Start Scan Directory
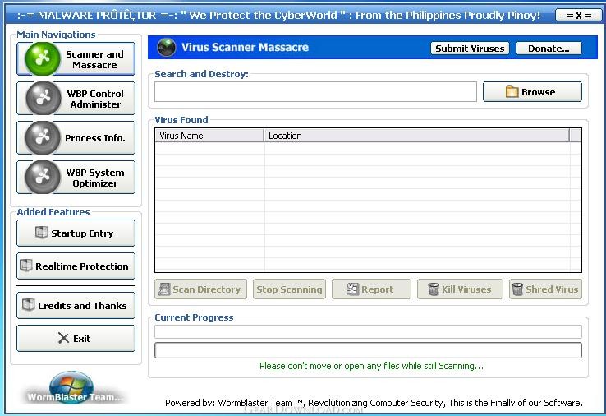Image resolution: width=606 pixels, height=416 pixels. [200, 289]
